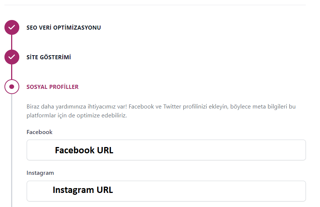Focus the Instagram URL input field
Screen dimensions: 320x207
(x=166, y=191)
